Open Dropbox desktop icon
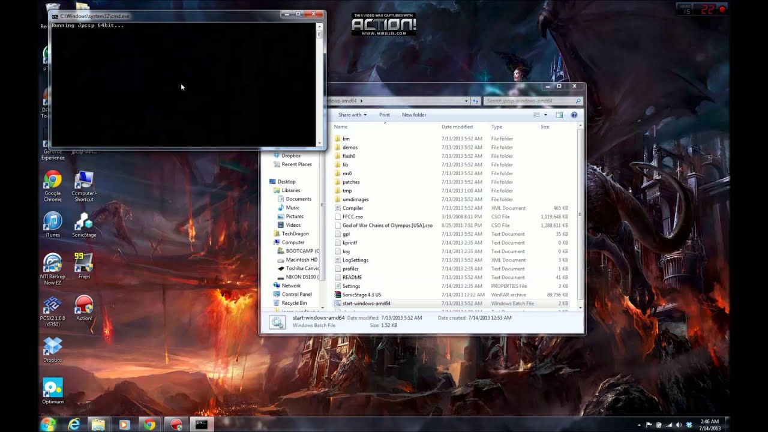 (52, 350)
